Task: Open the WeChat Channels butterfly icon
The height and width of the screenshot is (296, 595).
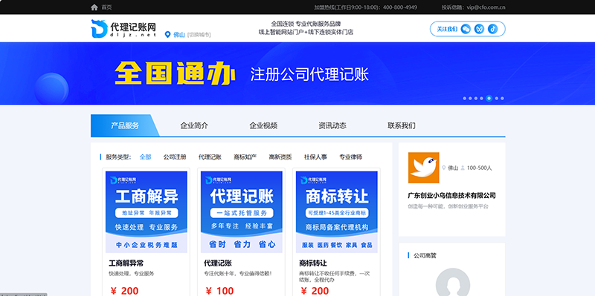Action: 479,29
